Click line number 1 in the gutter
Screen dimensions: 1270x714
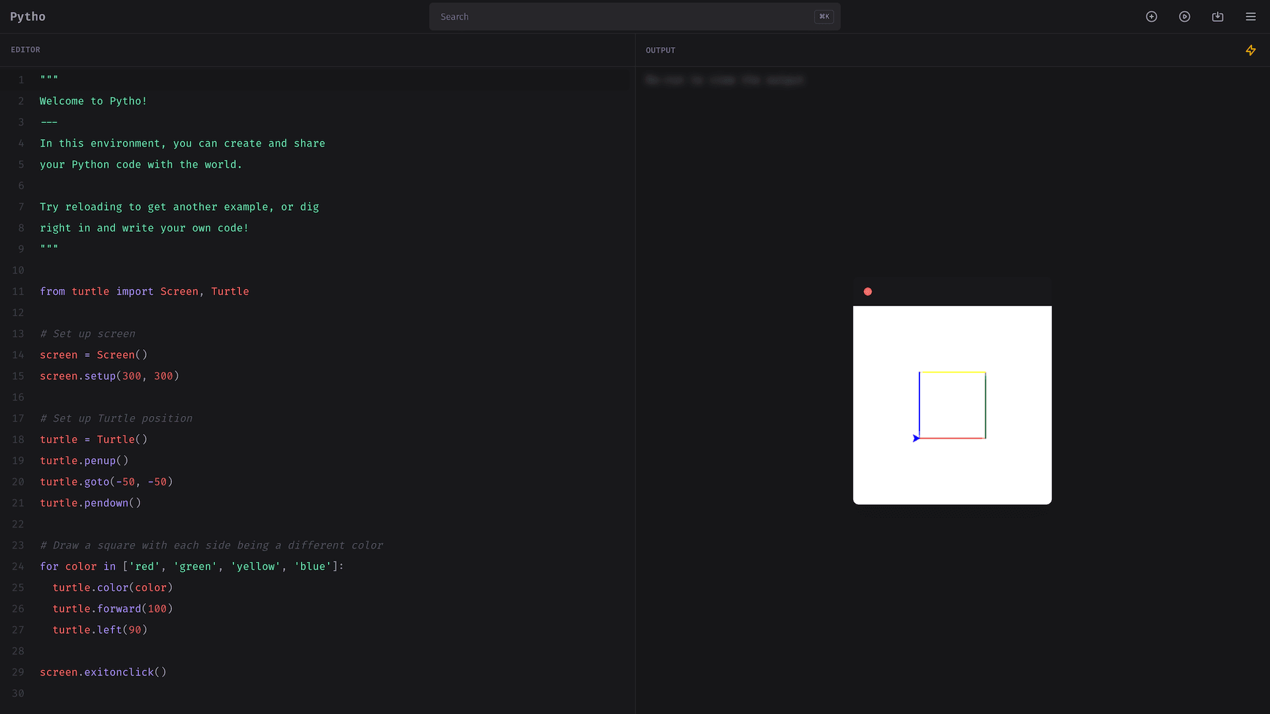(21, 80)
